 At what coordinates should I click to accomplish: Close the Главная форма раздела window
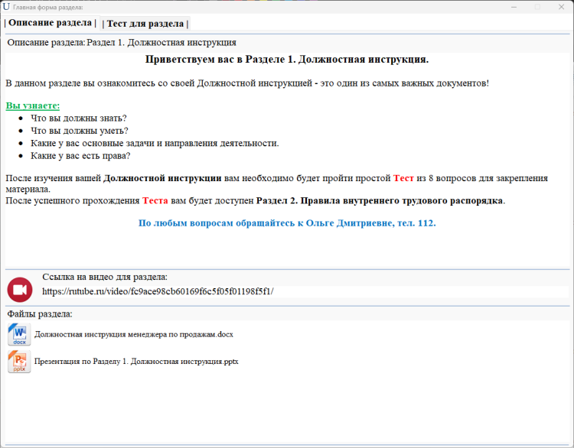(563, 7)
